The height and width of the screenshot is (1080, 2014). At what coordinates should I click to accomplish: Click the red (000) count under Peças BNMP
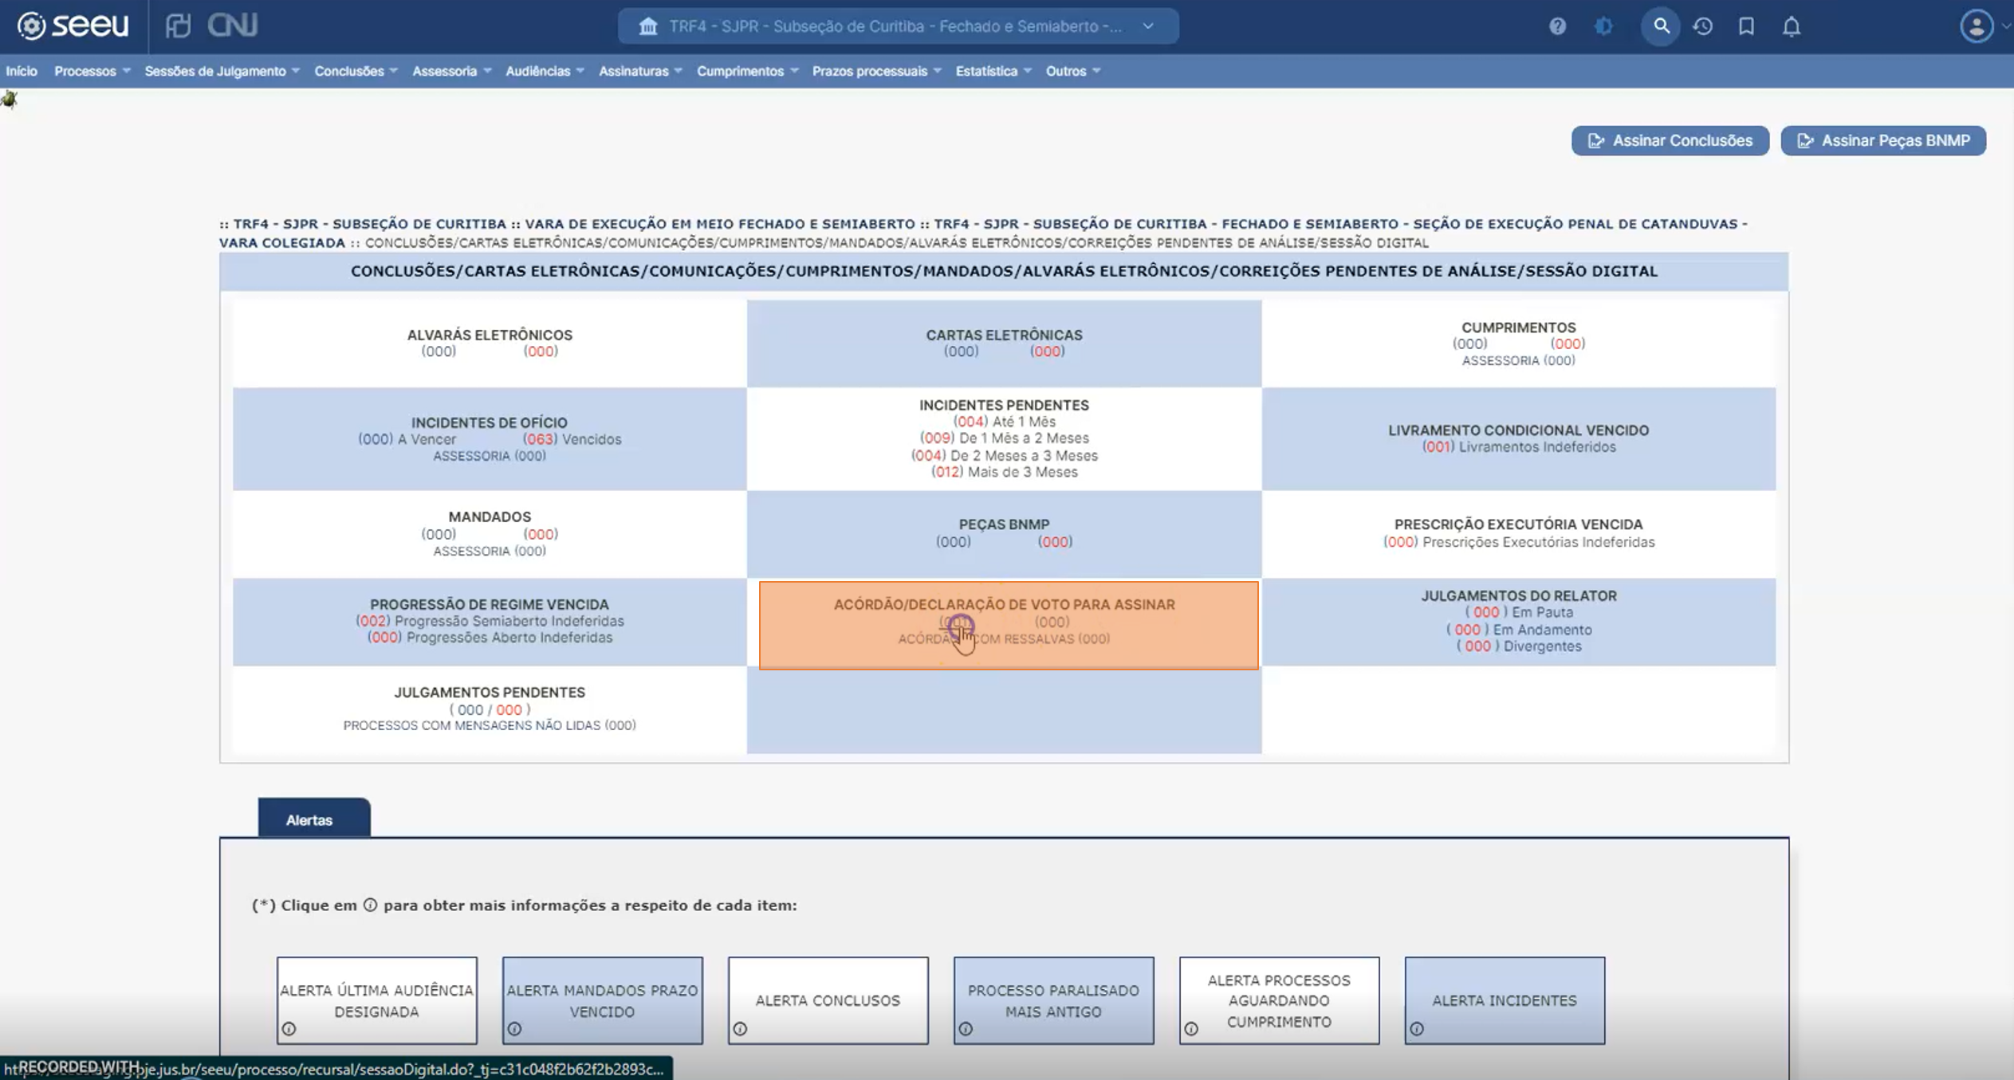pyautogui.click(x=1055, y=542)
